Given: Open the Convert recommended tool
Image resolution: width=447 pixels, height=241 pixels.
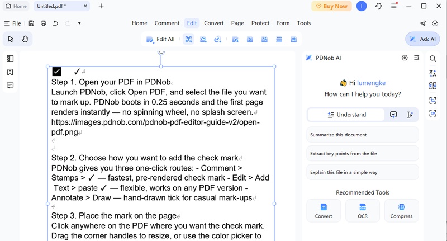Looking at the screenshot, I should pyautogui.click(x=324, y=211).
